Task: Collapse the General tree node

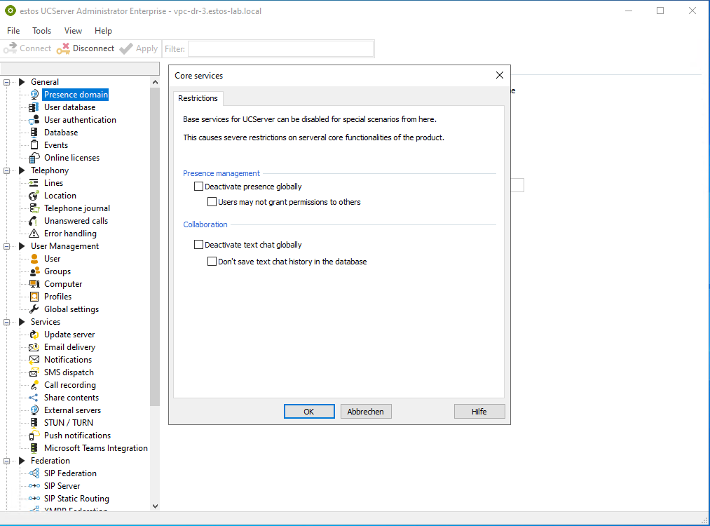Action: 7,82
